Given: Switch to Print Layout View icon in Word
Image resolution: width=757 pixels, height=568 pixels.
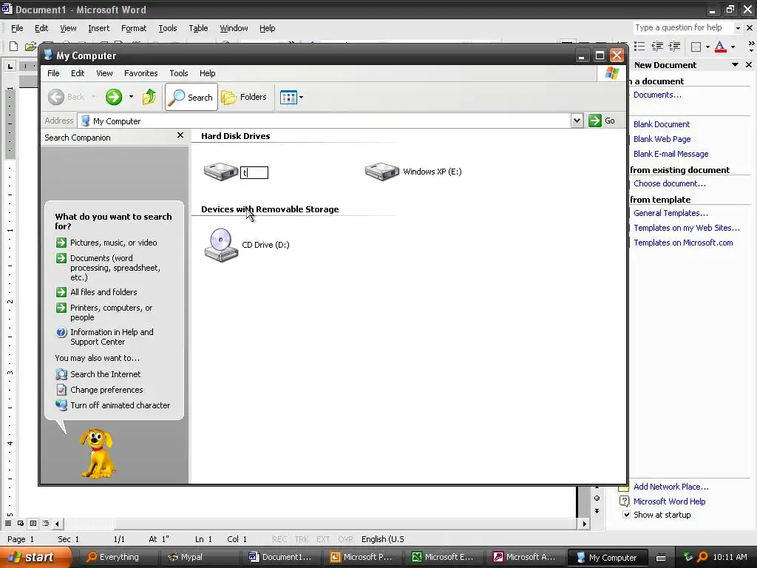Looking at the screenshot, I should coord(33,524).
